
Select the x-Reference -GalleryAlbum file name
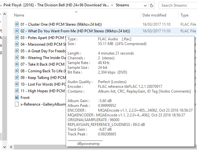tap(43, 104)
